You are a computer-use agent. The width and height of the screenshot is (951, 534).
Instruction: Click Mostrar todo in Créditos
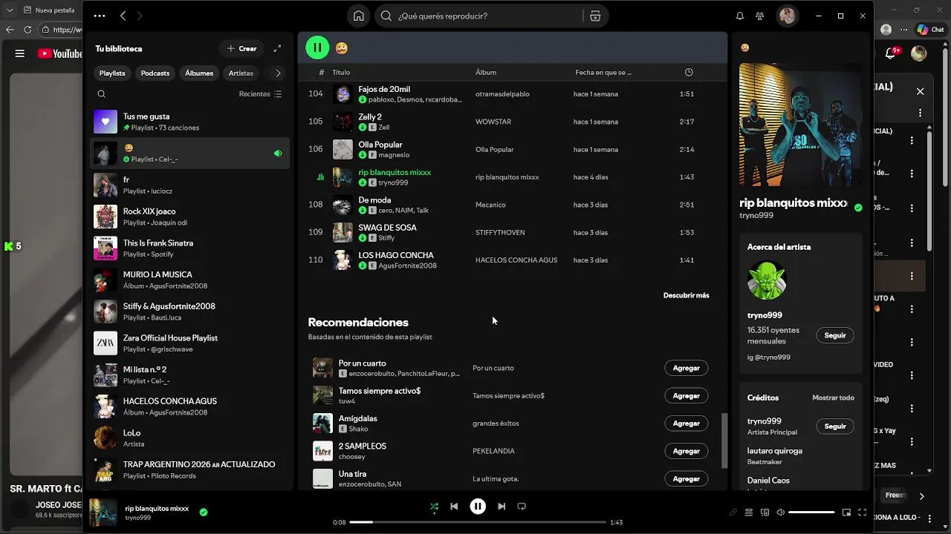(x=833, y=398)
